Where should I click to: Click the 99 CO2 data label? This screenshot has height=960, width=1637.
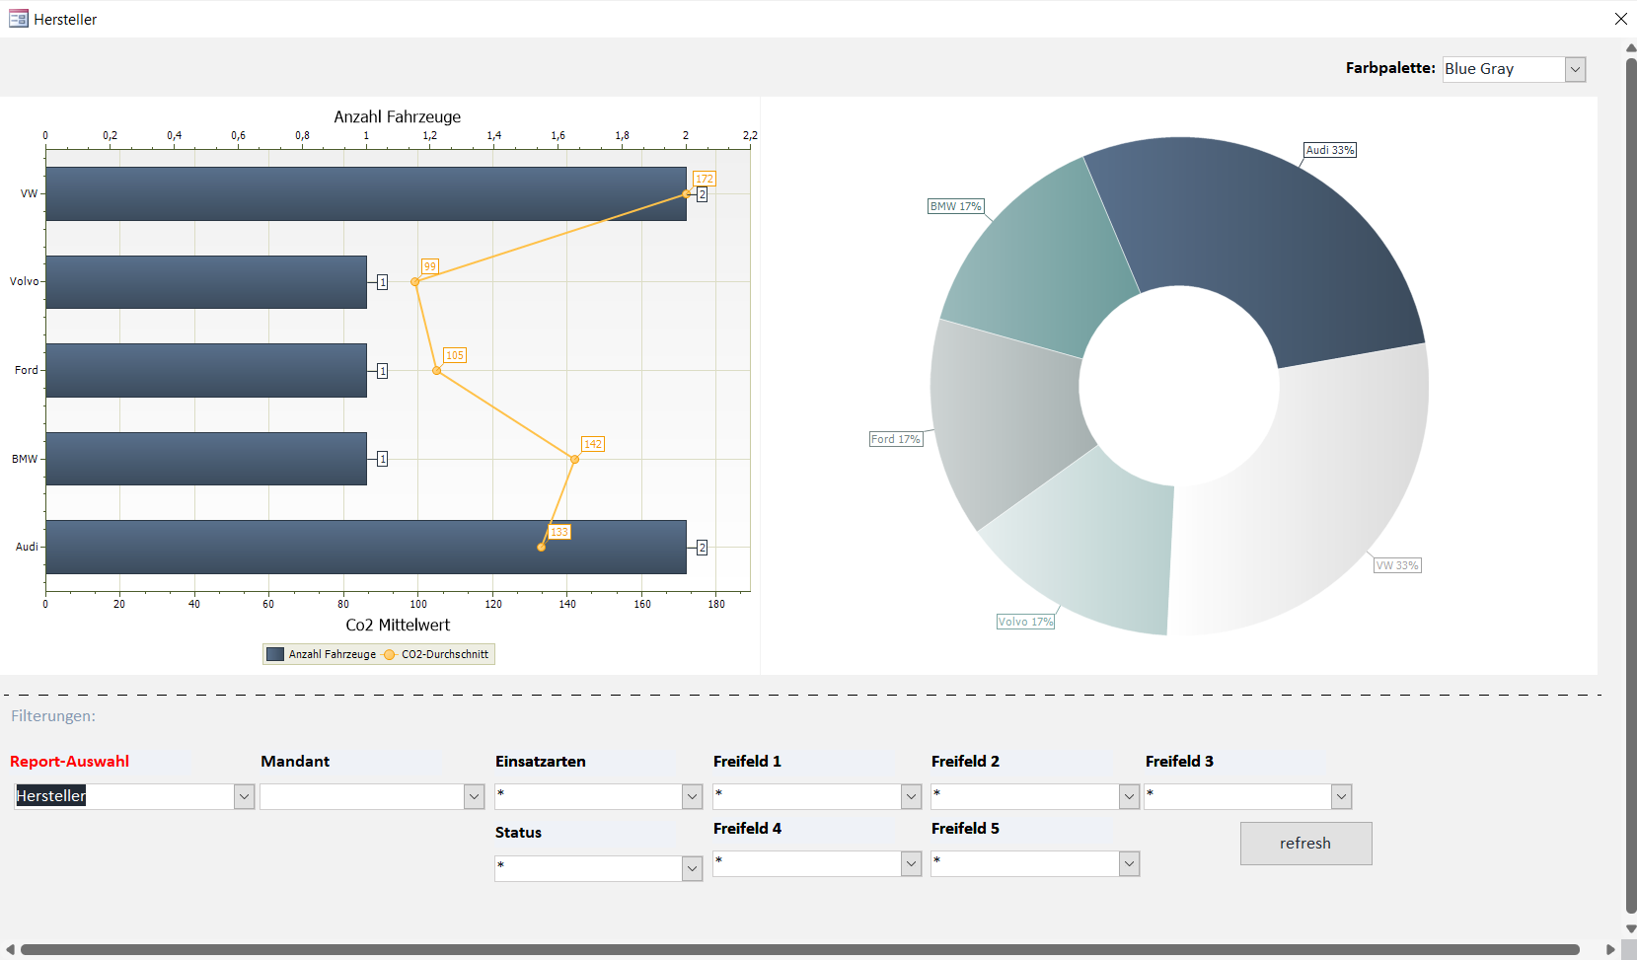(x=430, y=266)
